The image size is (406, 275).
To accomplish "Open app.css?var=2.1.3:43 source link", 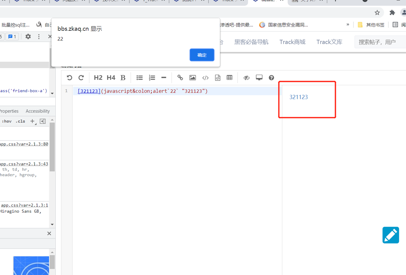I will [x=24, y=164].
